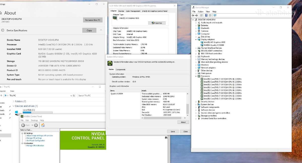The image size is (302, 163).
Task: Click the Back arrow in NVIDIA Control Panel
Action: (23, 125)
